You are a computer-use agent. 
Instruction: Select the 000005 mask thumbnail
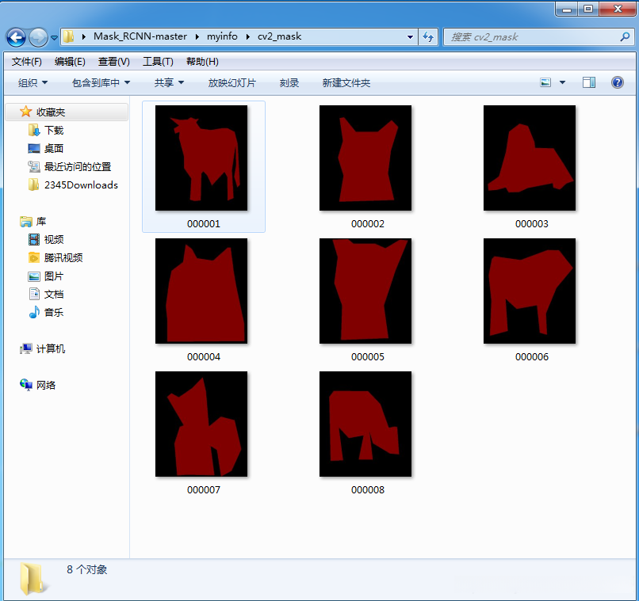coord(365,291)
